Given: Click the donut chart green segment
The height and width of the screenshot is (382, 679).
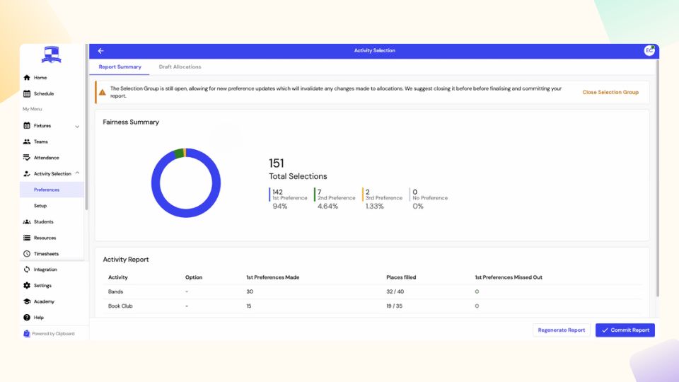Looking at the screenshot, I should [179, 154].
